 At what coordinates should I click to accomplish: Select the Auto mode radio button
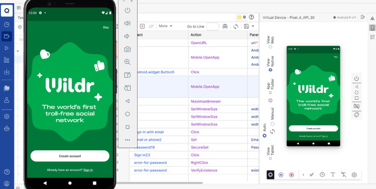[265, 136]
